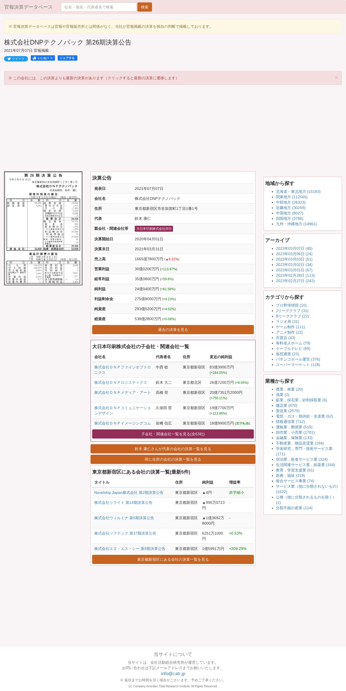Open 株式会社DNPメディア・アート link

(x=122, y=392)
